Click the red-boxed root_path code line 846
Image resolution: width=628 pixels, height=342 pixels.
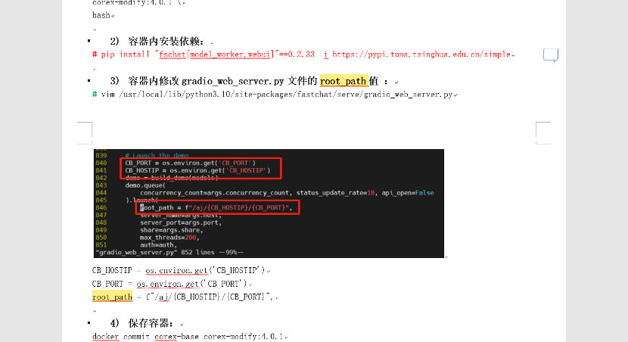point(217,207)
